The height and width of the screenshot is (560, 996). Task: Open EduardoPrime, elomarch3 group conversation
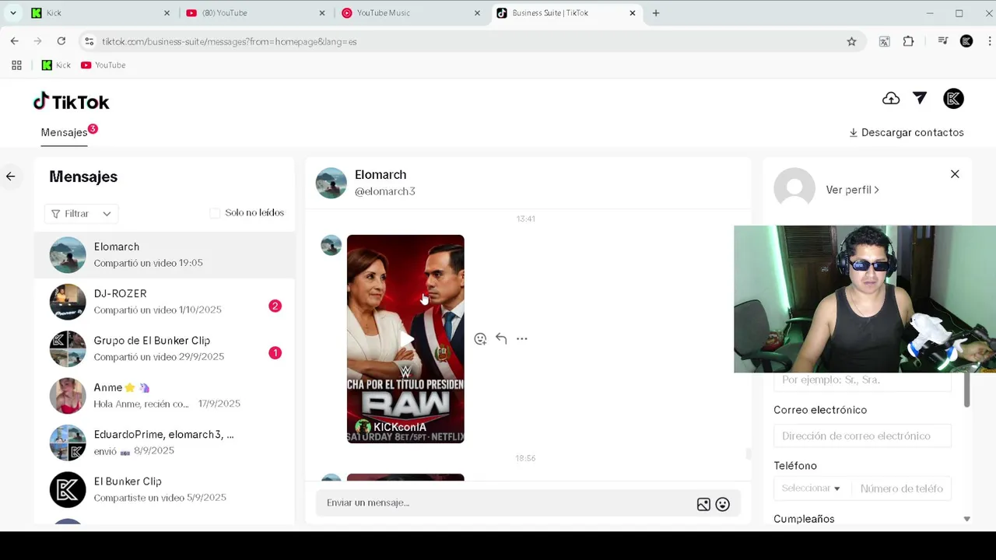[164, 443]
